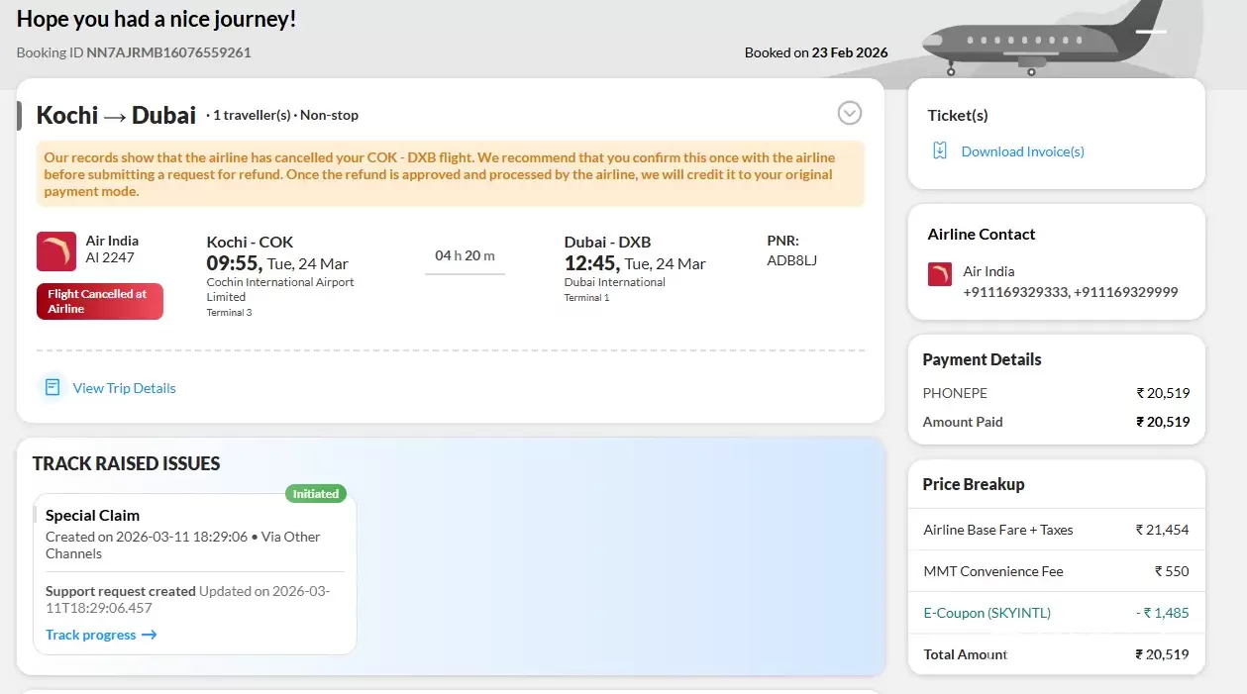1247x694 pixels.
Task: Click the Air India logo beside flight AI 2247
Action: [56, 251]
